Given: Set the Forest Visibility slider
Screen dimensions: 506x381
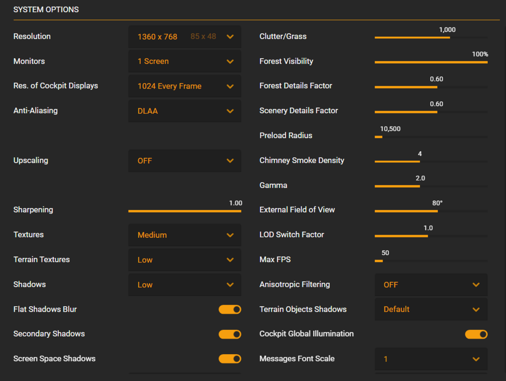Looking at the screenshot, I should (x=431, y=62).
